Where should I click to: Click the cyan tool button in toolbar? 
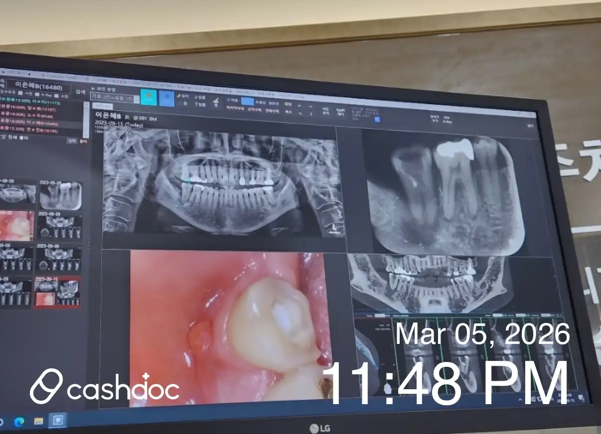tap(149, 97)
